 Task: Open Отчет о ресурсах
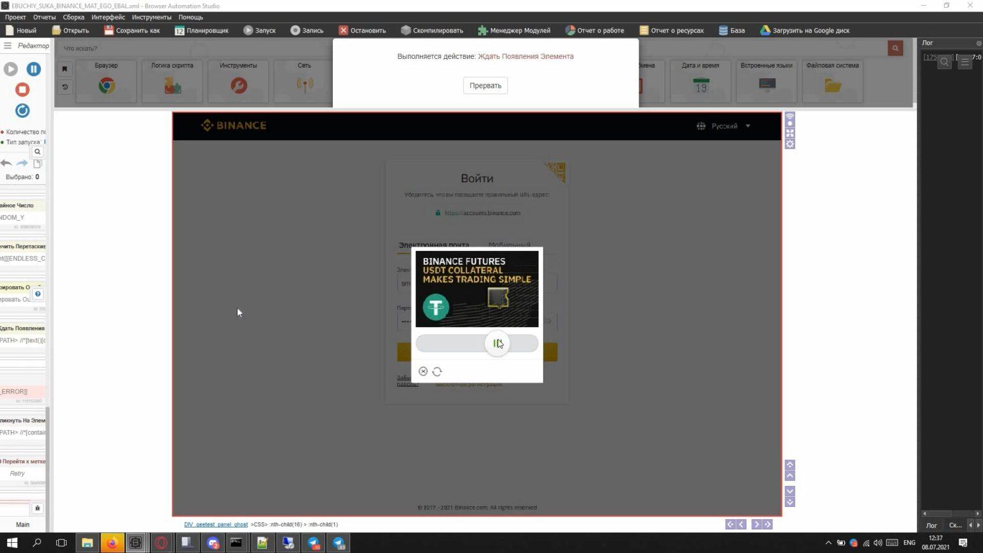671,30
